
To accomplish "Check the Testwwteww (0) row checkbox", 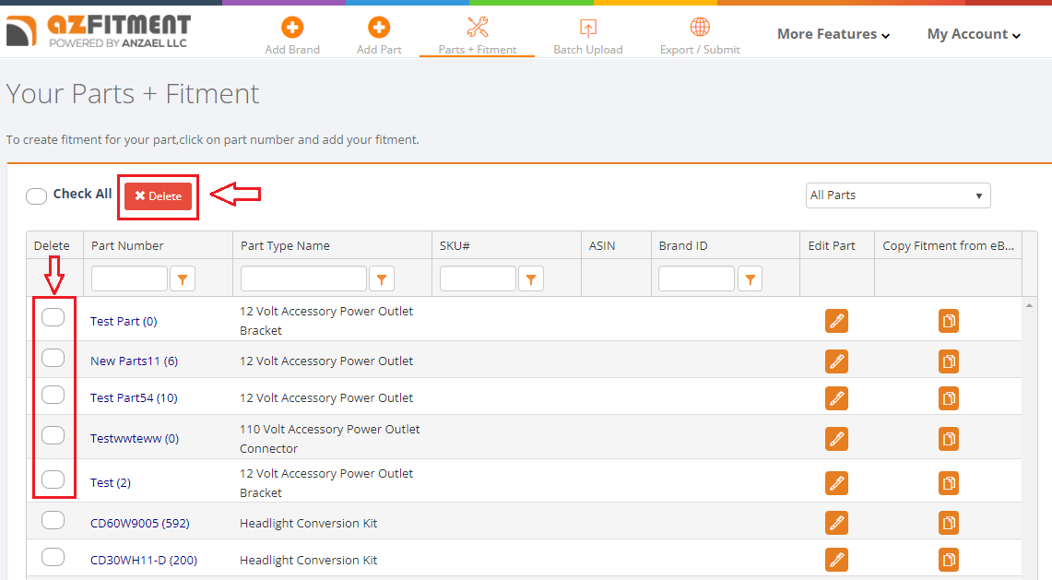I will point(53,435).
